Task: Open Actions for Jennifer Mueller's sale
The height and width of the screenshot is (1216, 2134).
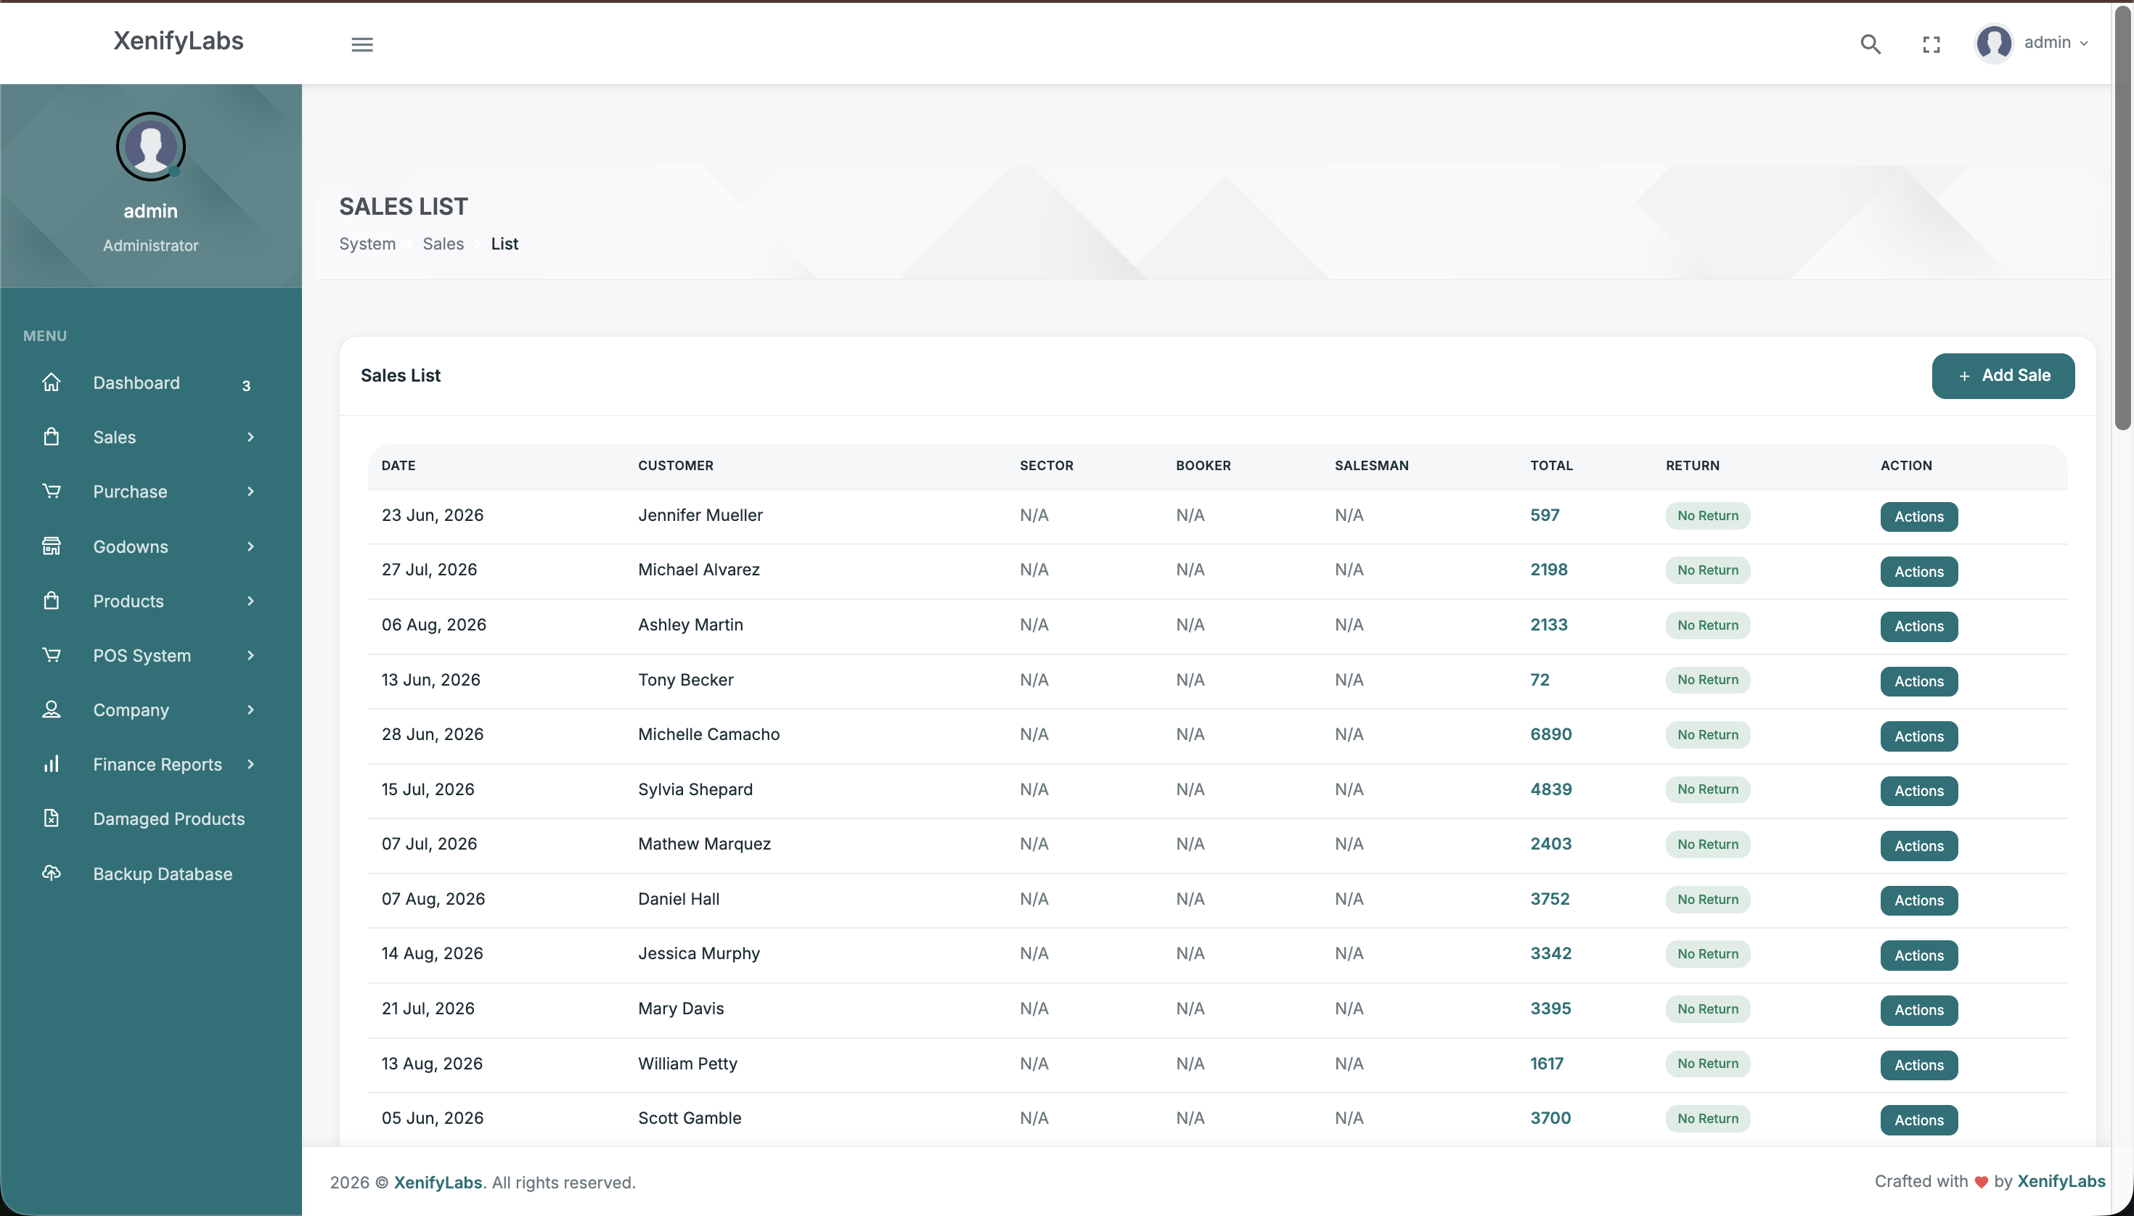Action: click(x=1918, y=516)
